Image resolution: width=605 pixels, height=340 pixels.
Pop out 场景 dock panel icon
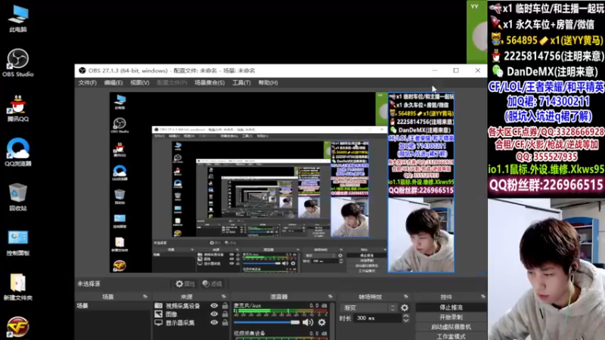tap(145, 296)
